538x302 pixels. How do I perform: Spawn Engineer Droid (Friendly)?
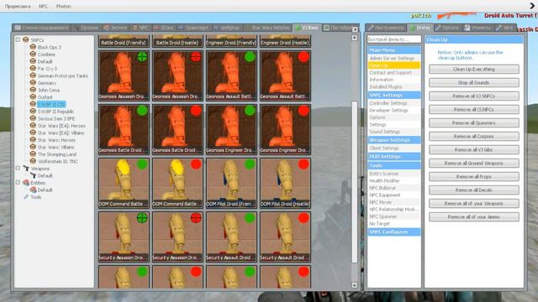(231, 41)
